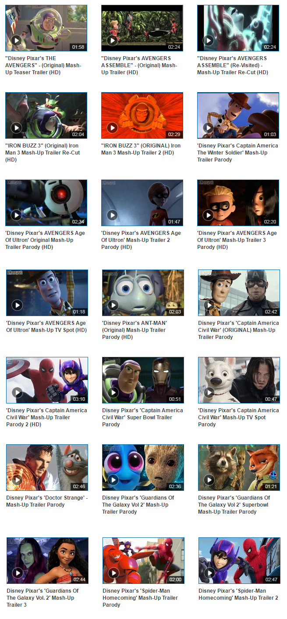Image resolution: width=287 pixels, height=619 pixels.
Task: Play the 'AVENGERS ASSEMBLE' (Re-Visited) Re-Cut video
Action: pos(238,28)
